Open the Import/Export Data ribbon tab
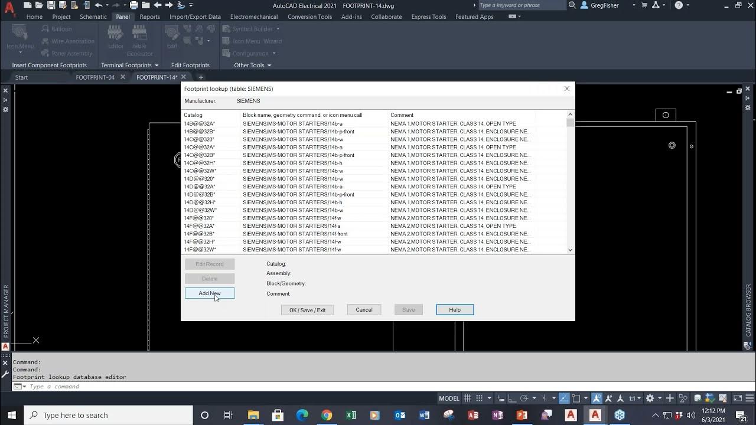 pyautogui.click(x=195, y=17)
